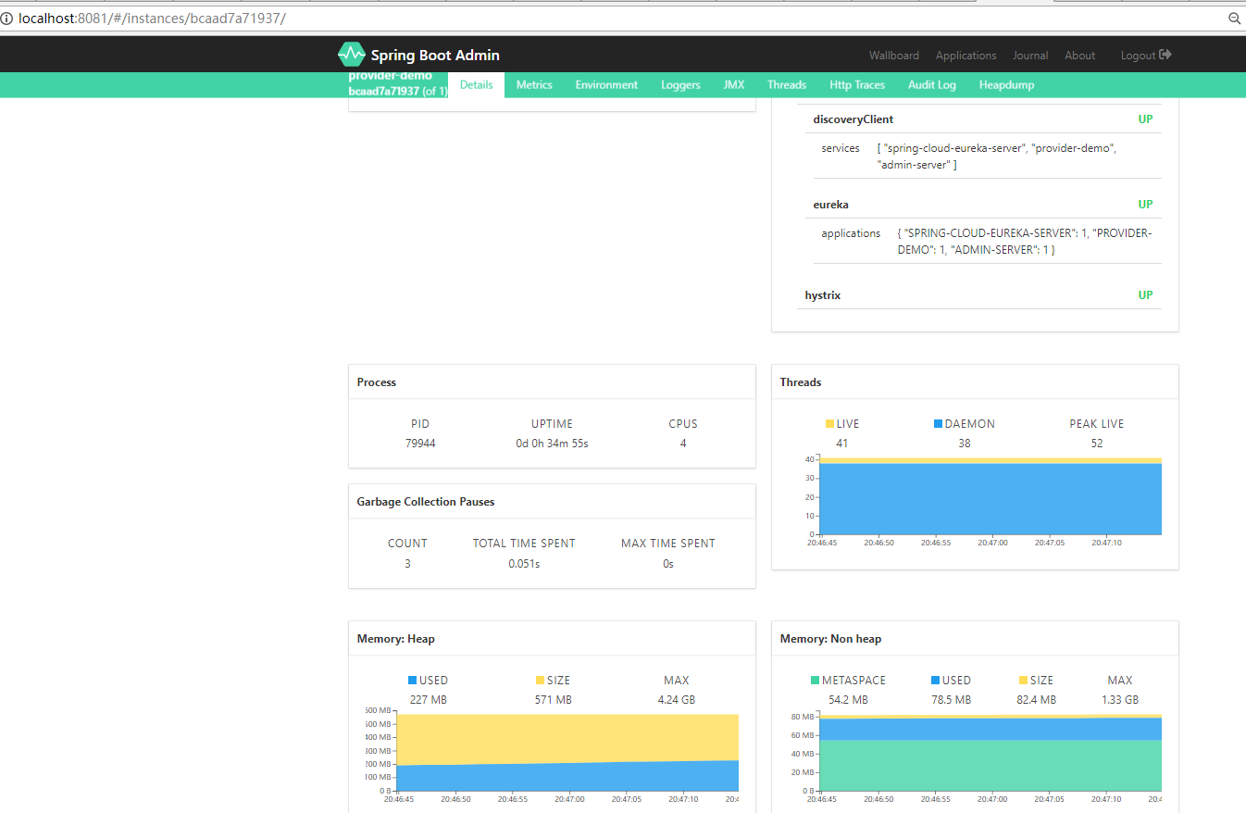Switch to the Metrics tab
The height and width of the screenshot is (813, 1246).
(534, 84)
